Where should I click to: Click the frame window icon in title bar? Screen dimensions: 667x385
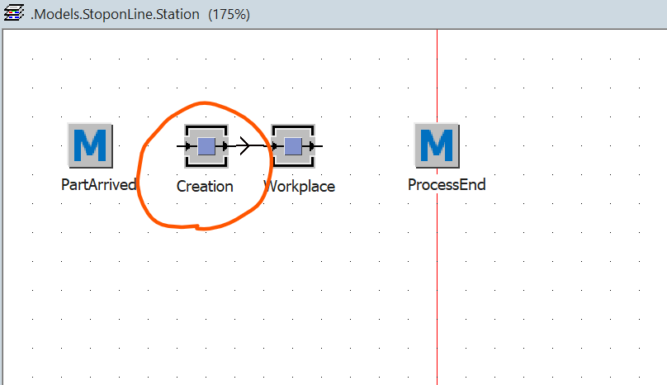pyautogui.click(x=13, y=13)
